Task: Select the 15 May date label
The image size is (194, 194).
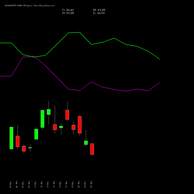Action: [x=60, y=185]
